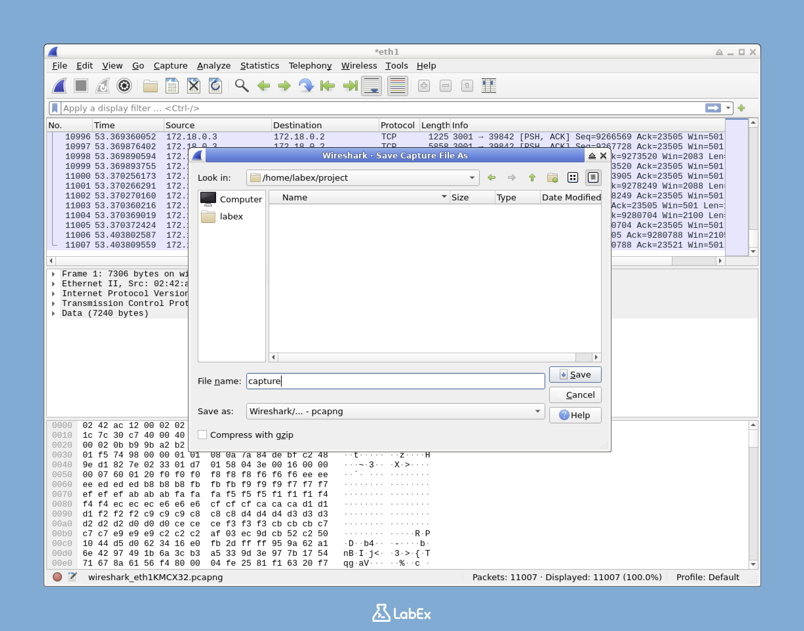Image resolution: width=804 pixels, height=631 pixels.
Task: Switch the dialog file listing to detail view
Action: (593, 178)
